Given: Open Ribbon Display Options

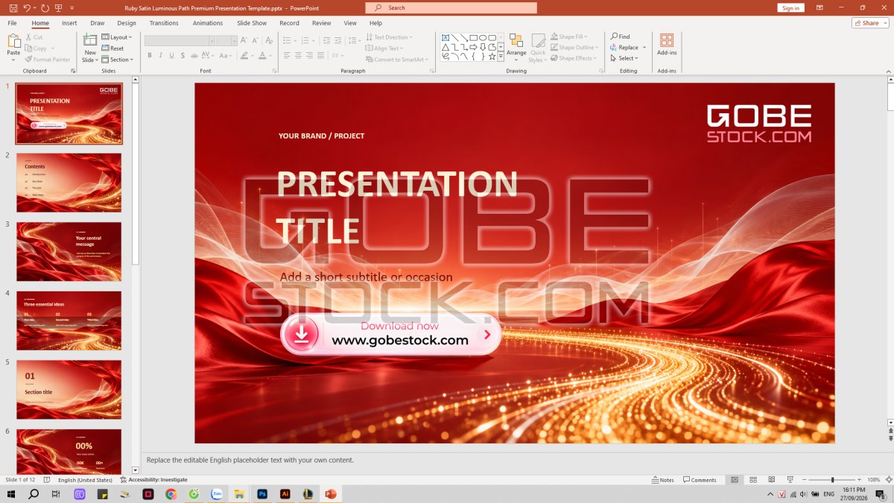Looking at the screenshot, I should click(x=819, y=7).
